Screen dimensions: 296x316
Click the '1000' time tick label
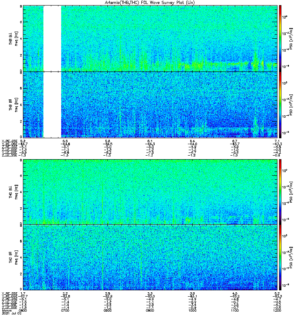[192, 310]
